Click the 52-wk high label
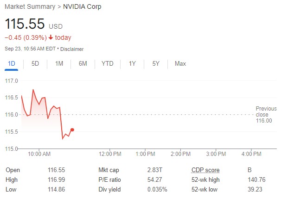The width and height of the screenshot is (288, 198). (x=205, y=179)
